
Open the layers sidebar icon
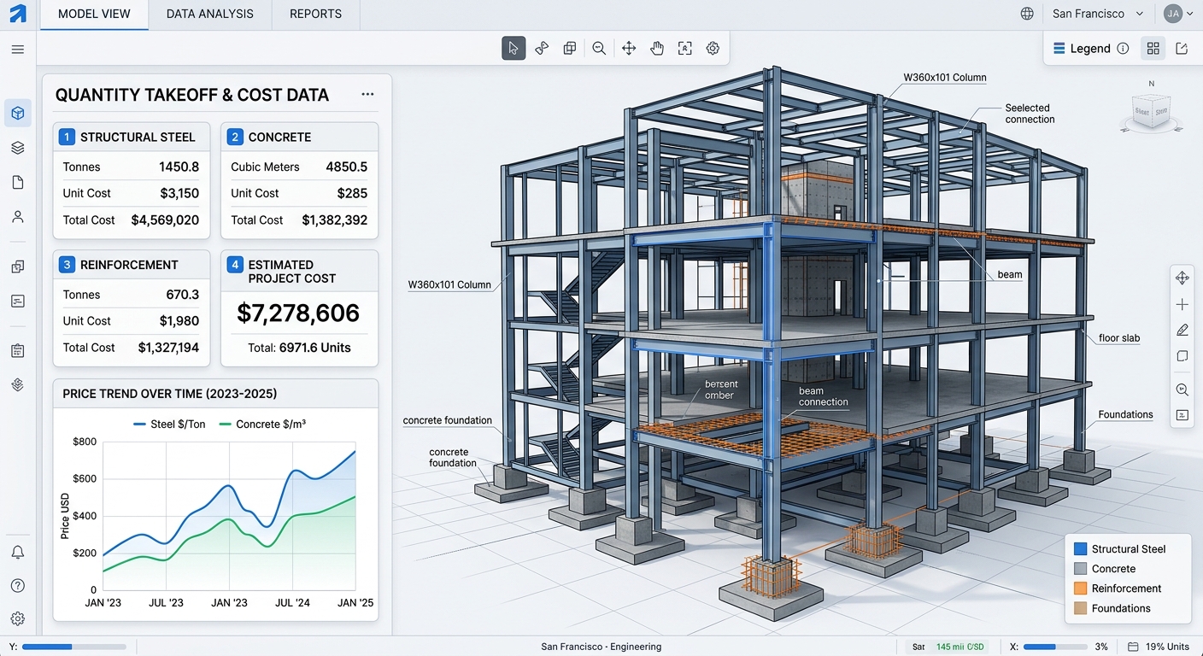point(18,148)
